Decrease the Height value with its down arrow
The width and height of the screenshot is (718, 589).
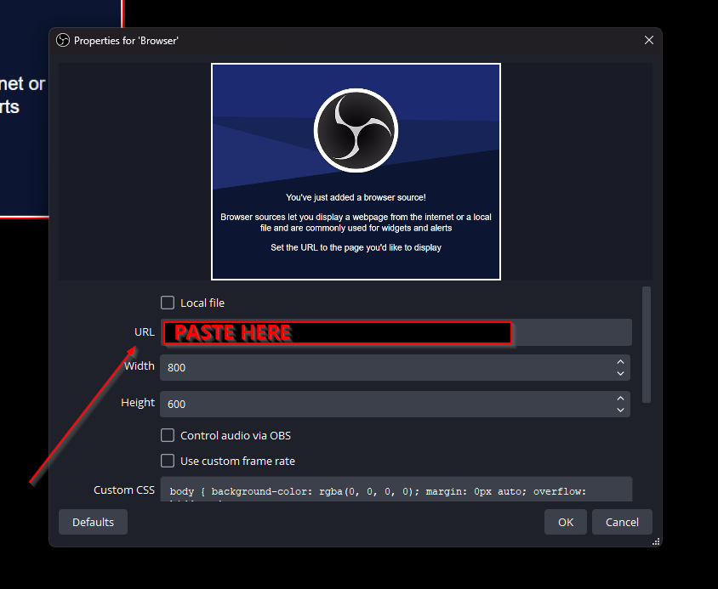(620, 409)
